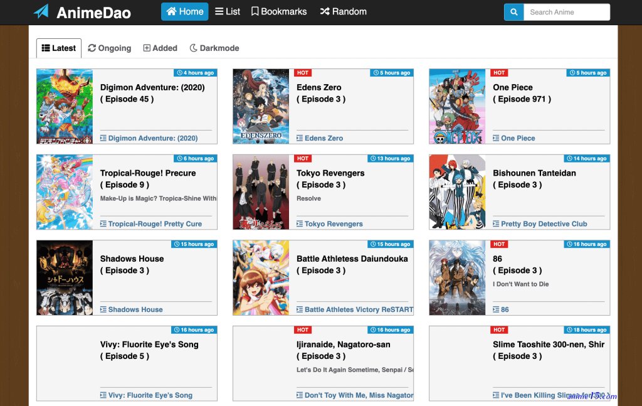Open the Bishounen Tanteidan poster thumbnail

pyautogui.click(x=457, y=192)
